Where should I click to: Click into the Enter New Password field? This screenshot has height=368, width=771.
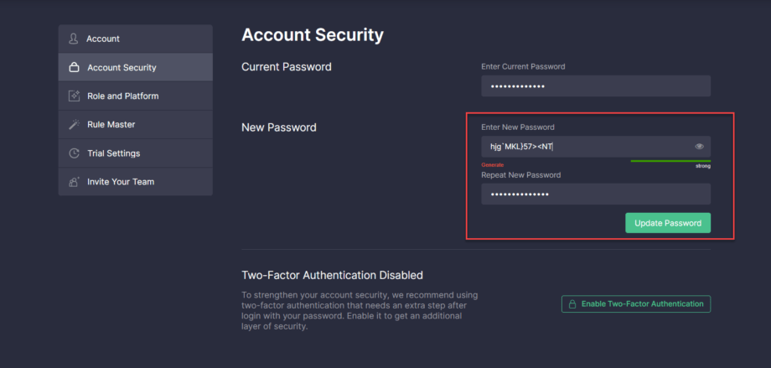pos(596,147)
